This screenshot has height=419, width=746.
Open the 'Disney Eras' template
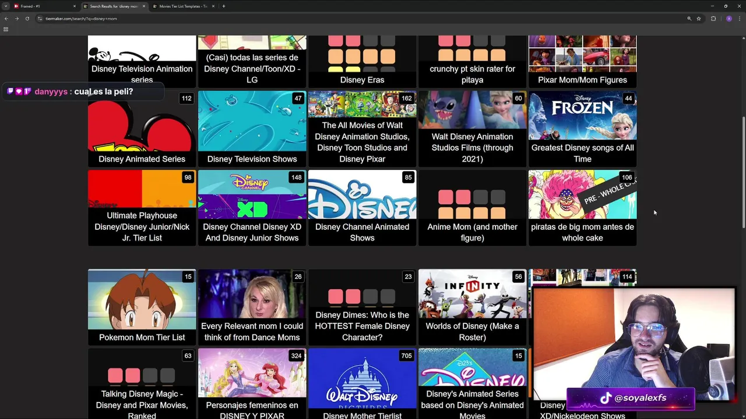[x=362, y=61]
